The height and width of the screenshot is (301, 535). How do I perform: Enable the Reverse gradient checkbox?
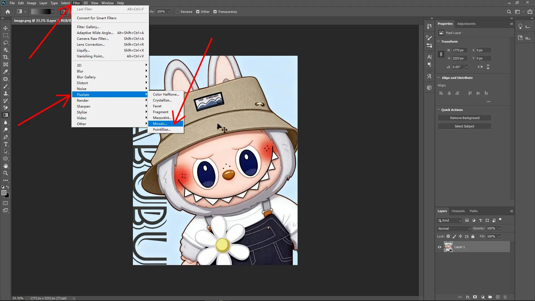[x=177, y=11]
